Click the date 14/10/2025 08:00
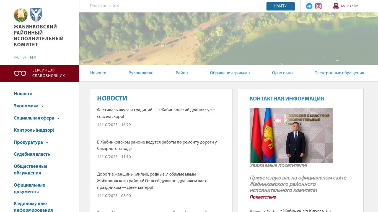Image resolution: width=378 pixels, height=212 pixels. click(114, 196)
